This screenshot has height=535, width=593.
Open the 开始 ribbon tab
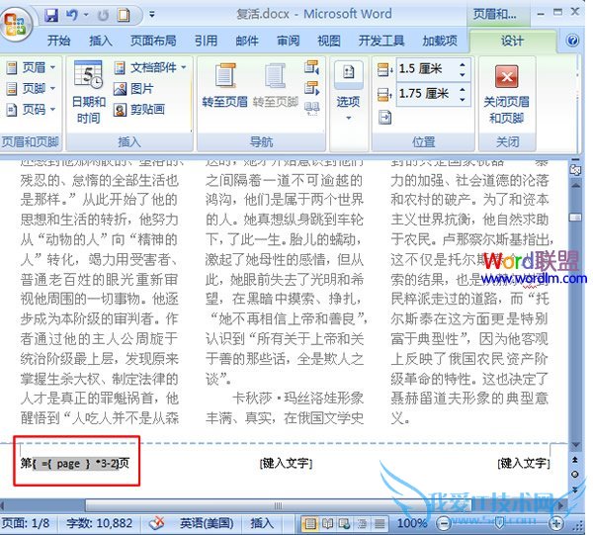[x=58, y=41]
